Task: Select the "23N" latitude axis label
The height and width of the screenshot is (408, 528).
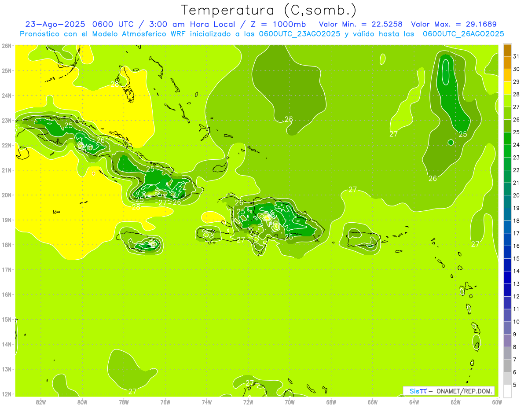Action: 6,120
